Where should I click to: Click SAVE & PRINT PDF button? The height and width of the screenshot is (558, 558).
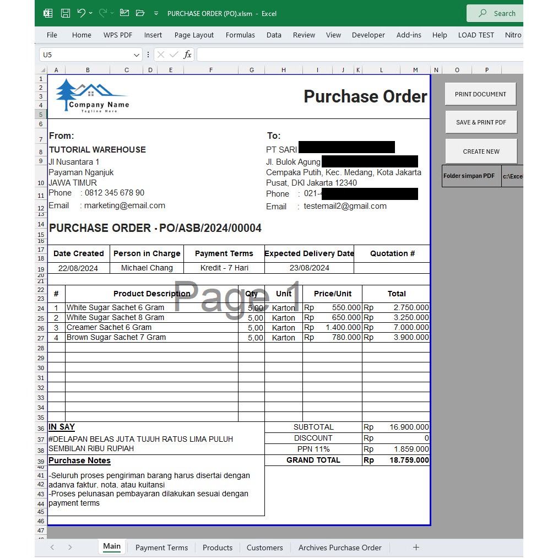click(481, 122)
